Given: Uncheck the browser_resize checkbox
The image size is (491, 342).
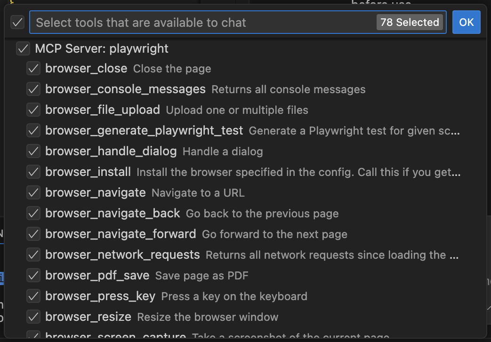Looking at the screenshot, I should click(33, 317).
